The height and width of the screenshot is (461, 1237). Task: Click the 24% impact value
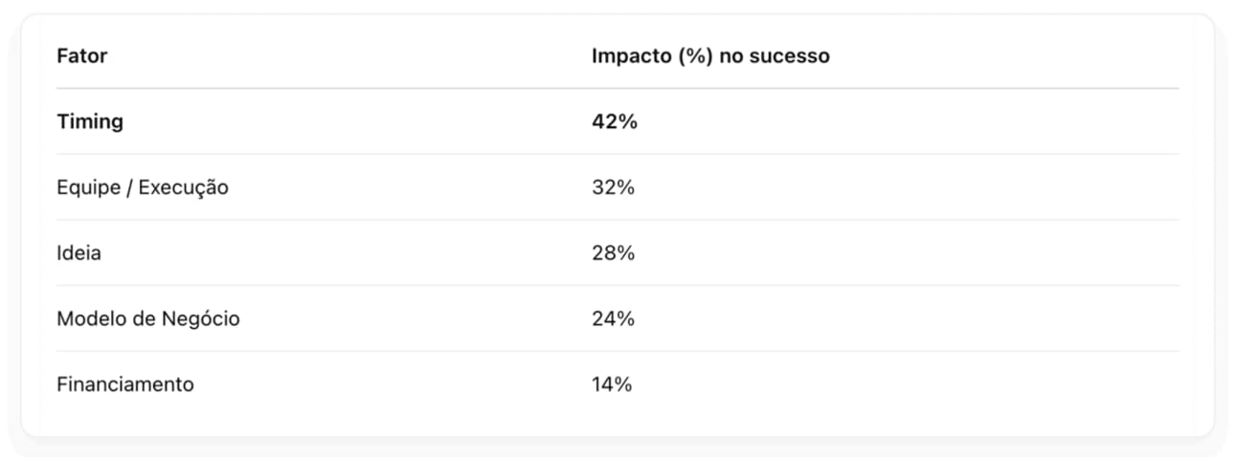(614, 318)
